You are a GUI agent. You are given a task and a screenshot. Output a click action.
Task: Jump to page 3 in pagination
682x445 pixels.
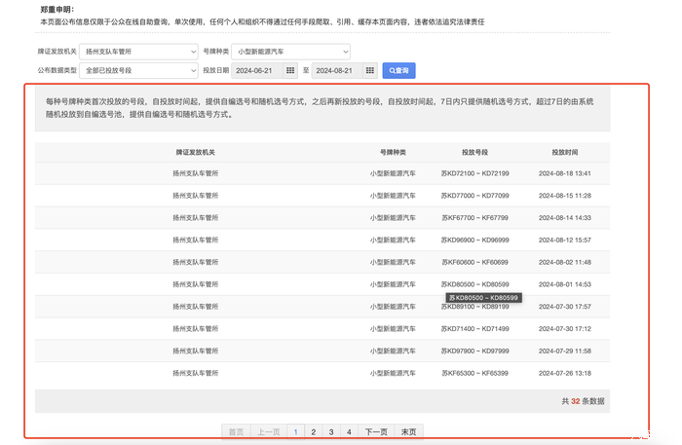point(331,431)
